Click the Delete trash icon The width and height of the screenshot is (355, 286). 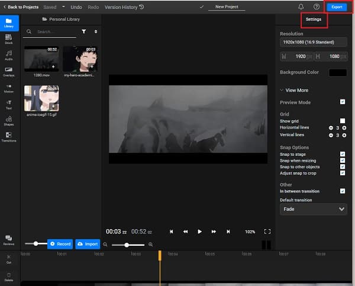[x=9, y=277]
